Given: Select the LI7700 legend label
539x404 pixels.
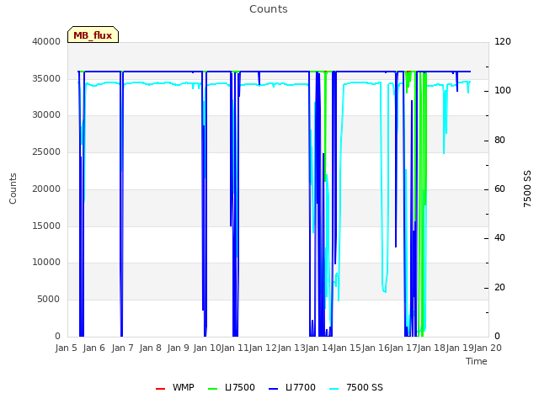Looking at the screenshot, I should (301, 387).
